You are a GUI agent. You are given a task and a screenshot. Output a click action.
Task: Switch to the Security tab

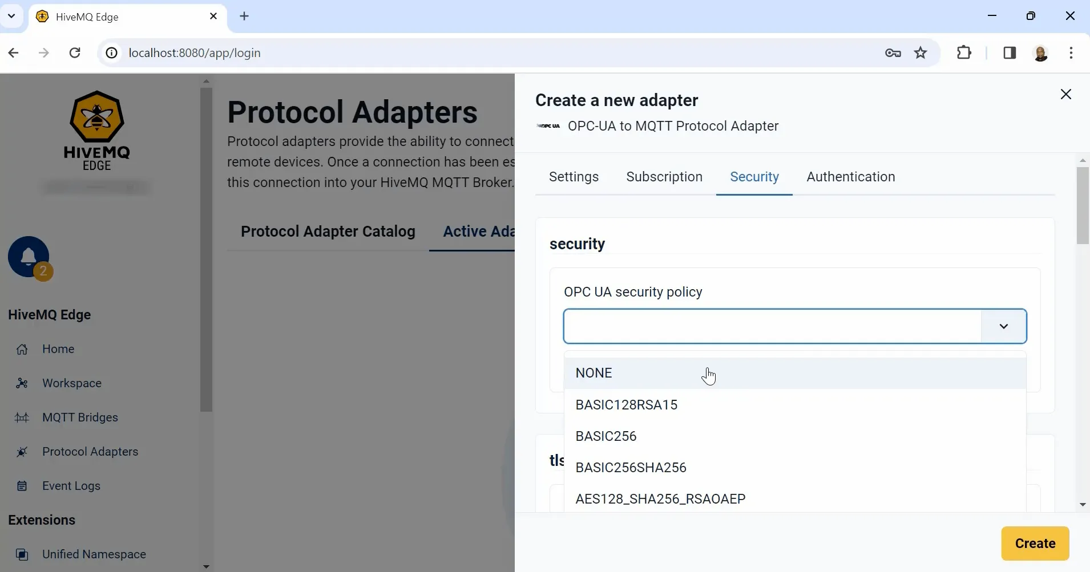(x=754, y=177)
